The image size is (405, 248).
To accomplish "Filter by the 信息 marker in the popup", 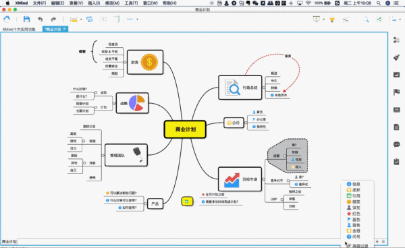I will (354, 184).
